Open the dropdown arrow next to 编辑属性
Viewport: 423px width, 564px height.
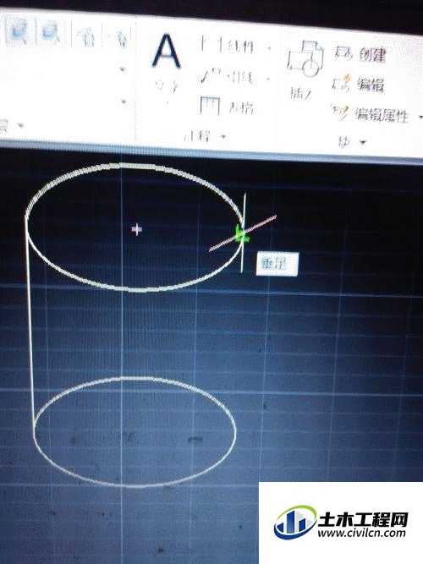tap(420, 118)
